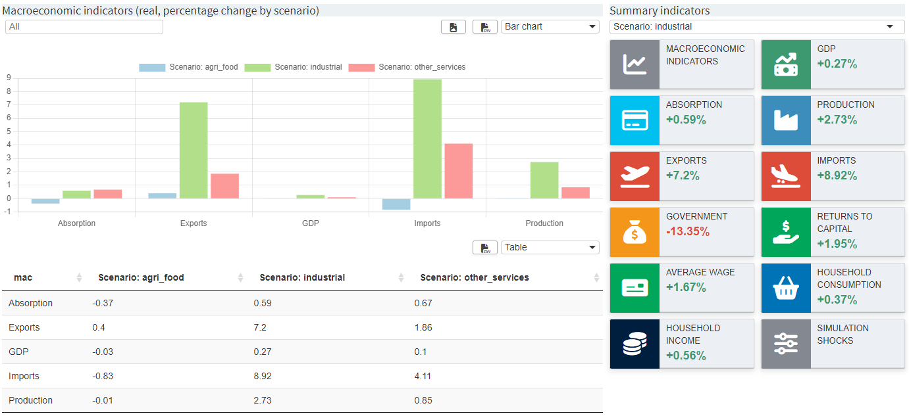This screenshot has width=909, height=416.
Task: Click the image export icon above the chart
Action: point(453,26)
